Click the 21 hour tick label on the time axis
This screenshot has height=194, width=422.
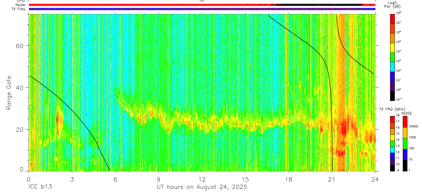pos(332,179)
